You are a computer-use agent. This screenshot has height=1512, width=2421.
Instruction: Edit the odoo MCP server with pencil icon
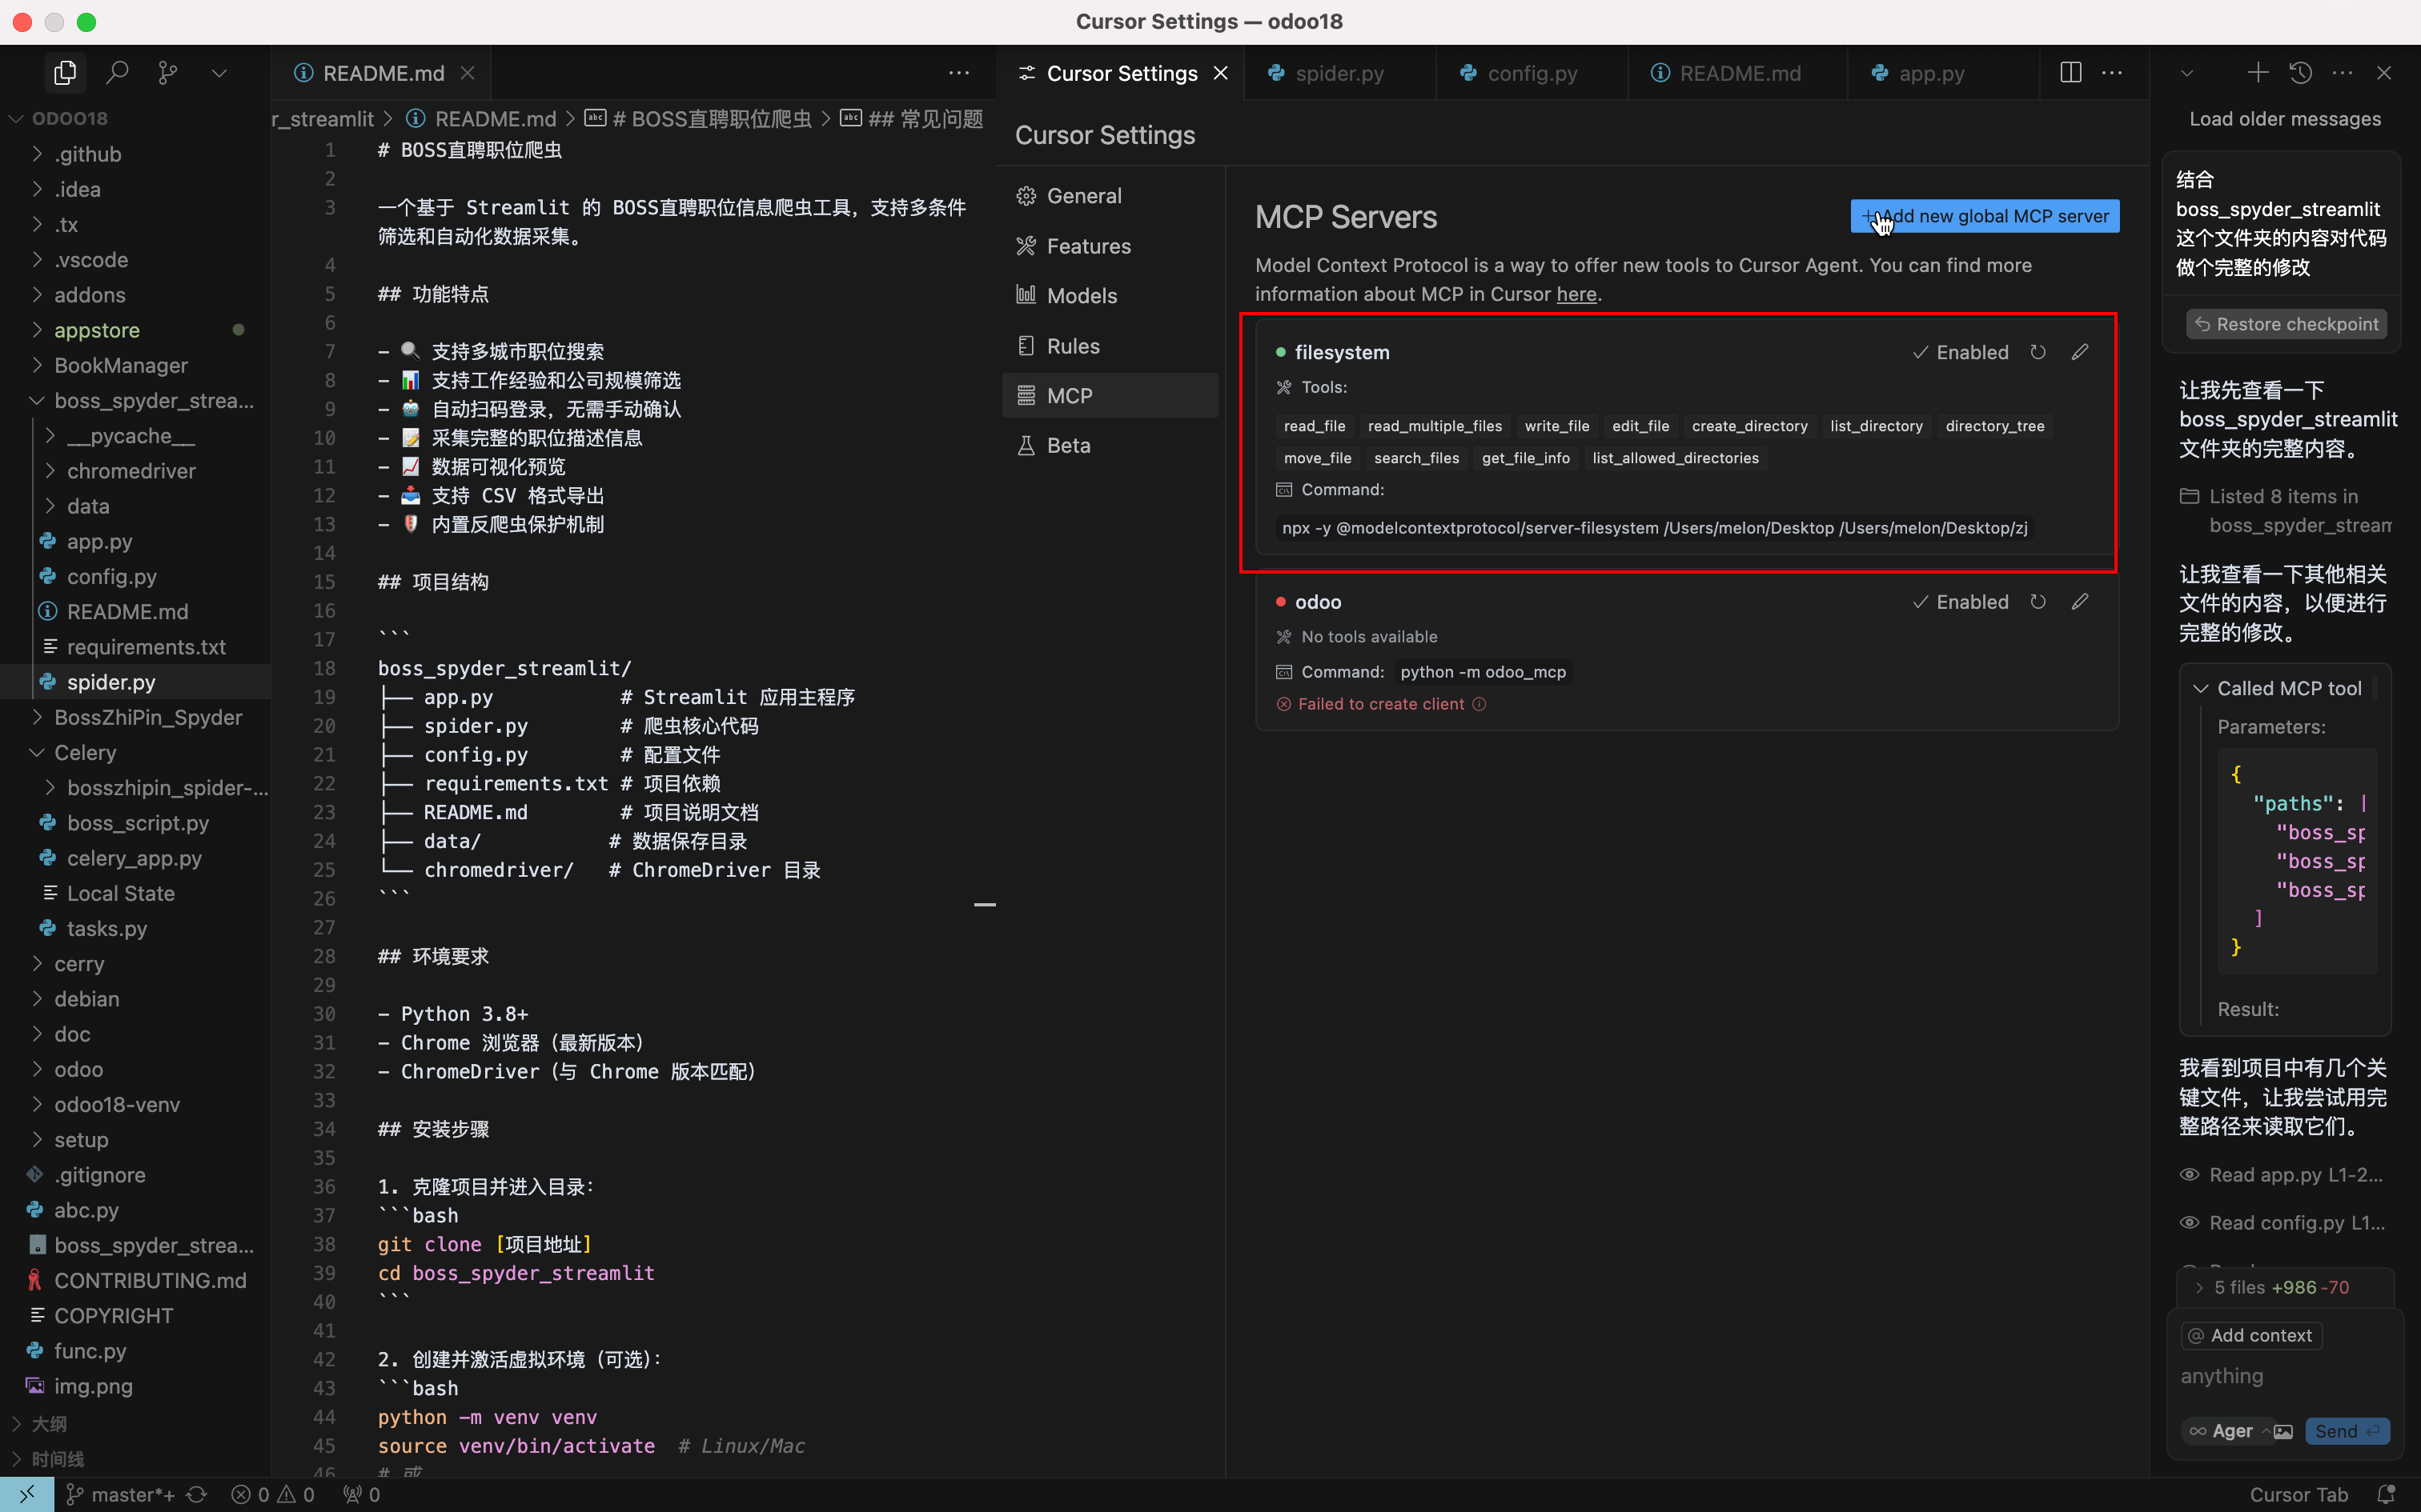point(2080,602)
